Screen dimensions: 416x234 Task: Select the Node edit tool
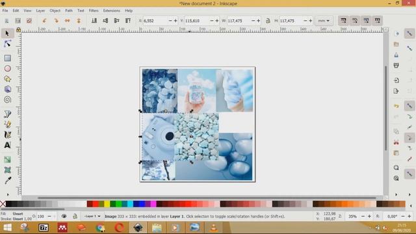(x=7, y=44)
